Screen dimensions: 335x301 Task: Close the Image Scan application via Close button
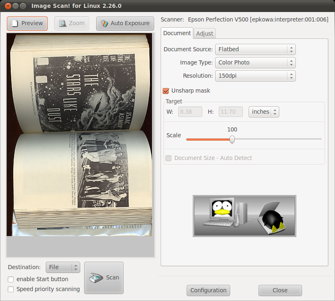[280, 290]
